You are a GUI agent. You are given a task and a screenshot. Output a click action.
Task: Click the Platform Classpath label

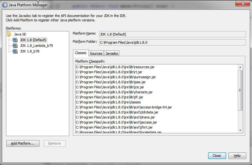coord(90,61)
